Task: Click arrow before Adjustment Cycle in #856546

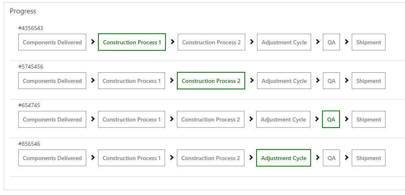Action: click(251, 158)
